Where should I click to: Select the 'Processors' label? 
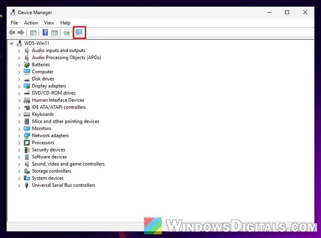point(43,143)
